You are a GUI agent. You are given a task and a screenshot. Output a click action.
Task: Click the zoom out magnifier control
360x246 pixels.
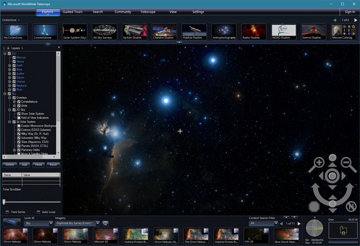click(348, 164)
